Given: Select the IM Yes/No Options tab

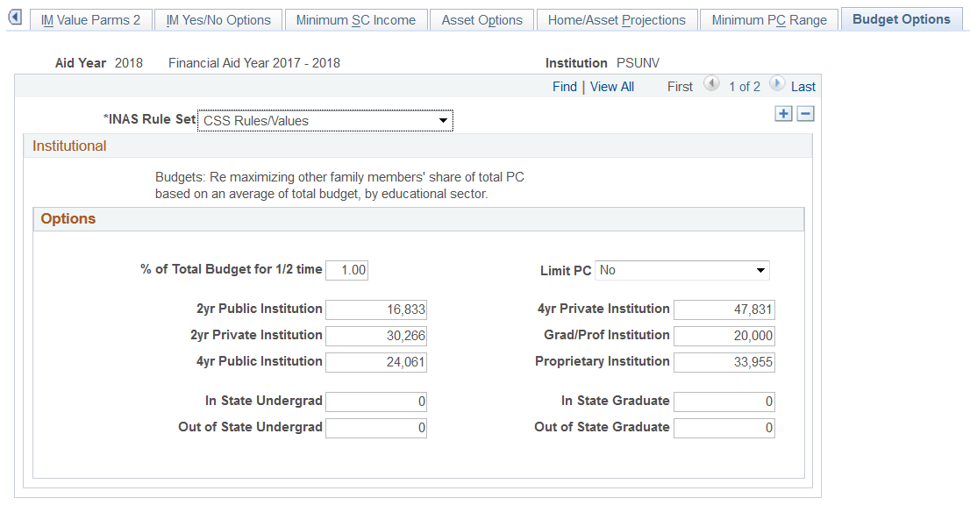Looking at the screenshot, I should (217, 18).
